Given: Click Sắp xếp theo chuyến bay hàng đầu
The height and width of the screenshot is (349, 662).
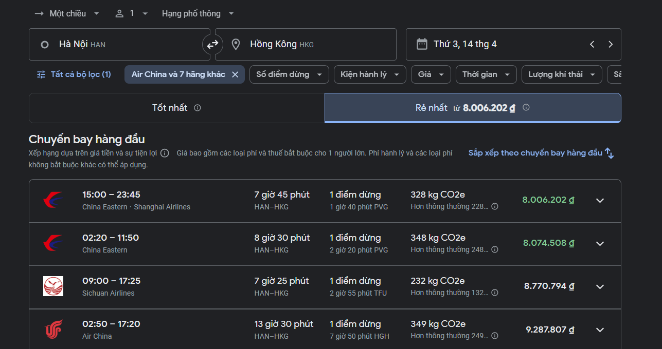Looking at the screenshot, I should point(541,153).
